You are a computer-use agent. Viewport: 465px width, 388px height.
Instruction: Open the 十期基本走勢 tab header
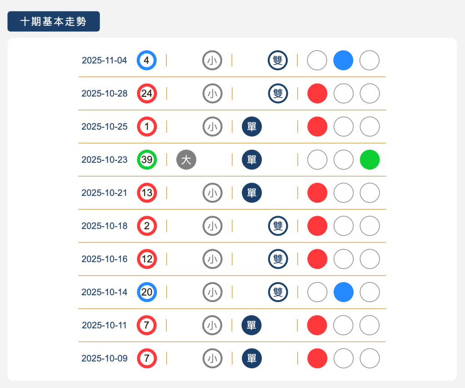click(x=54, y=21)
